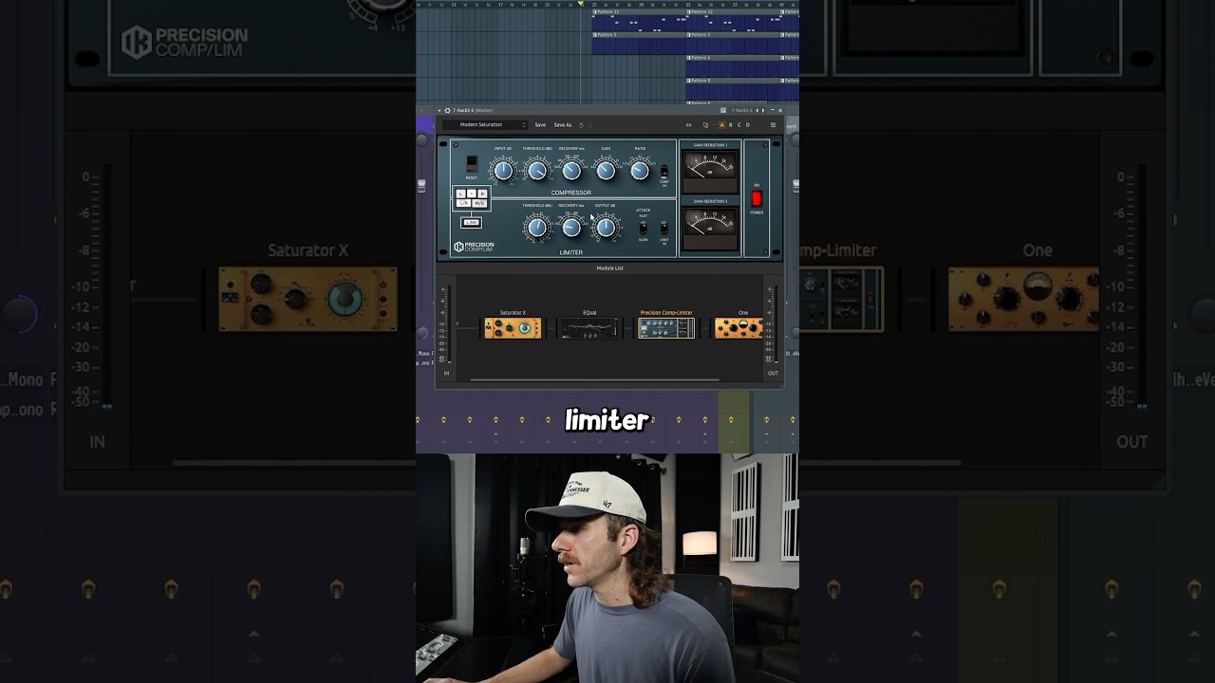Undo the last plugin change
Viewport: 1215px width, 683px height.
click(x=581, y=125)
